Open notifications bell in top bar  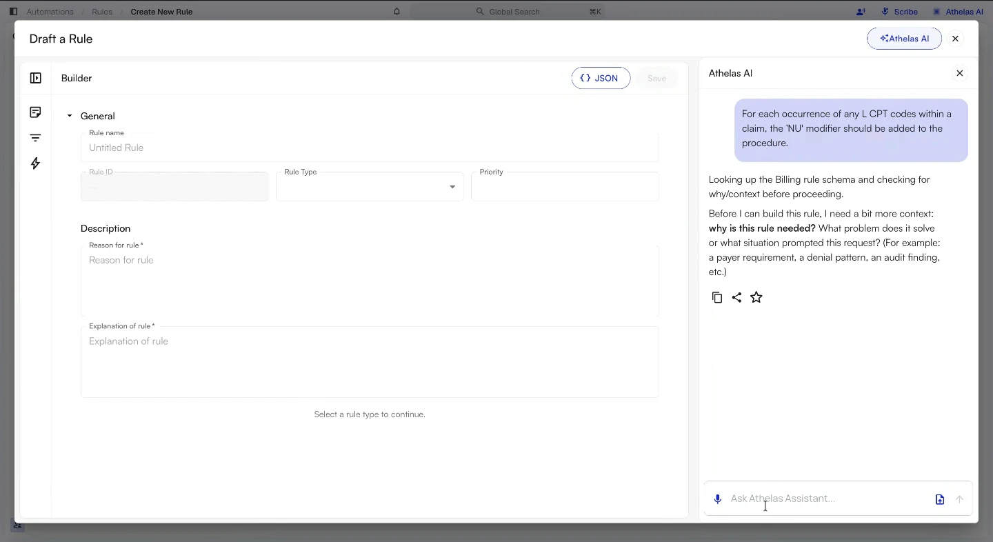(397, 12)
